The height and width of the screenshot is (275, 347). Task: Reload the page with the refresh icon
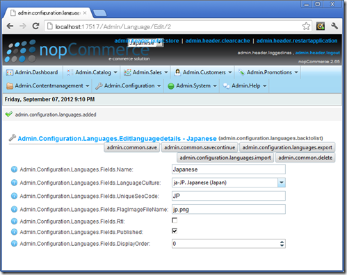click(x=35, y=26)
